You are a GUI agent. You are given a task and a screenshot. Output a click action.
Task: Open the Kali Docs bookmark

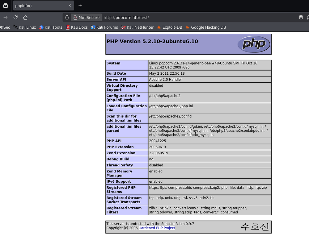point(77,27)
